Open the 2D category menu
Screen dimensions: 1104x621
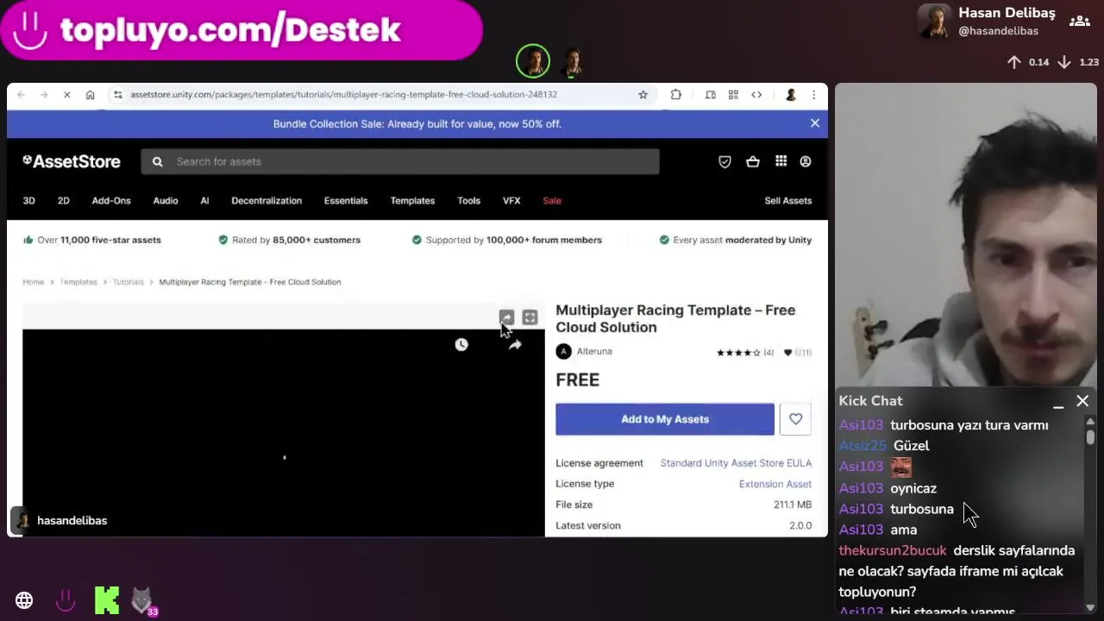point(63,200)
